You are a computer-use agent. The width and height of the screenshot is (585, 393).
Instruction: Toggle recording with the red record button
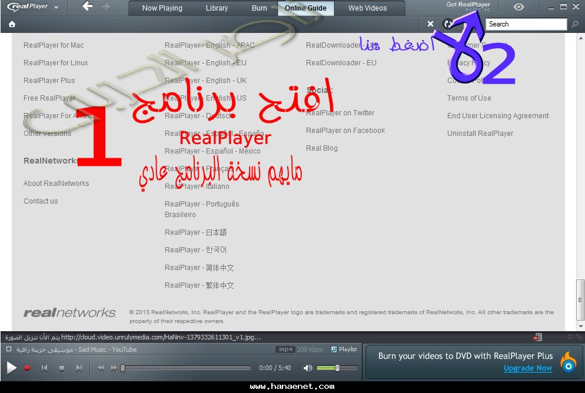pyautogui.click(x=26, y=368)
